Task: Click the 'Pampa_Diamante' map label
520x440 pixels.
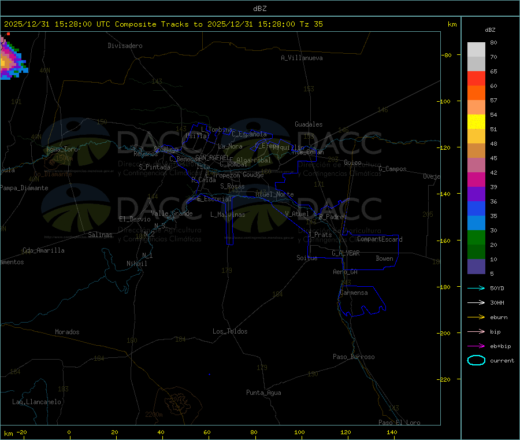Action: [x=24, y=188]
